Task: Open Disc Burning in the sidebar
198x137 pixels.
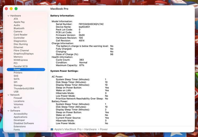Action: coord(21,44)
